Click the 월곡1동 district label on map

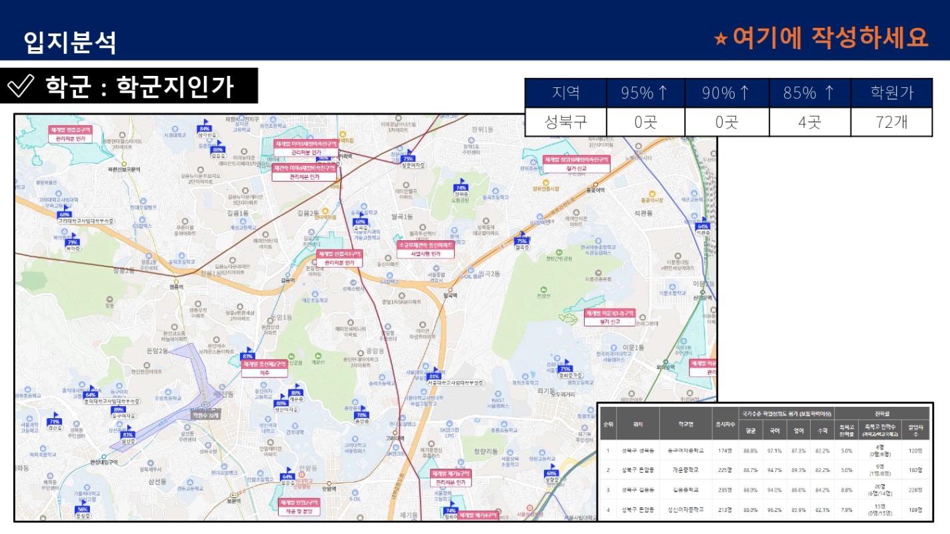tap(401, 217)
